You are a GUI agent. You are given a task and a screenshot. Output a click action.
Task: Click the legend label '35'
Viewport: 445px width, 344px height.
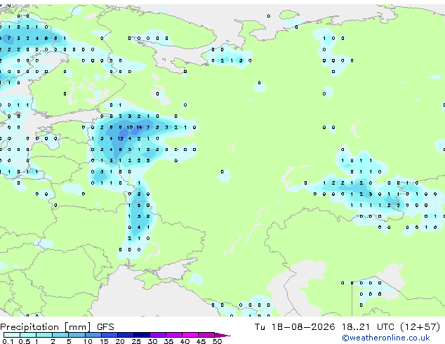click(168, 341)
